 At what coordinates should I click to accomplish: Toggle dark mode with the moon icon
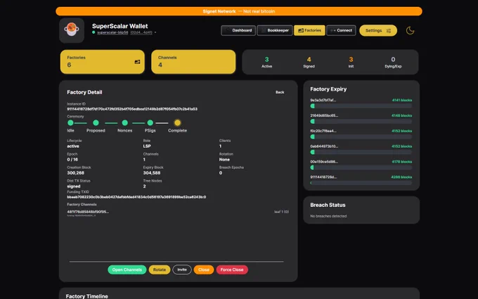tap(410, 30)
